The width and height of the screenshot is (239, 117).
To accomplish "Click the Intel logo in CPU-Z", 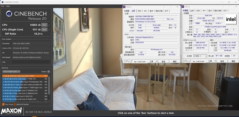I will (231, 19).
